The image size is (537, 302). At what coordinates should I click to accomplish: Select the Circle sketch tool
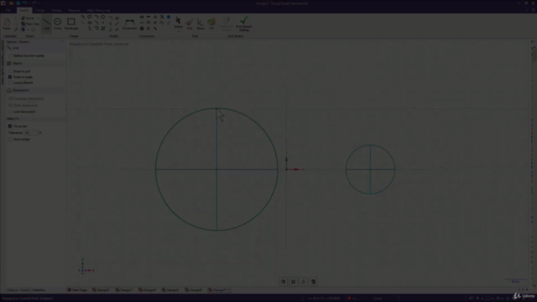[x=58, y=23]
